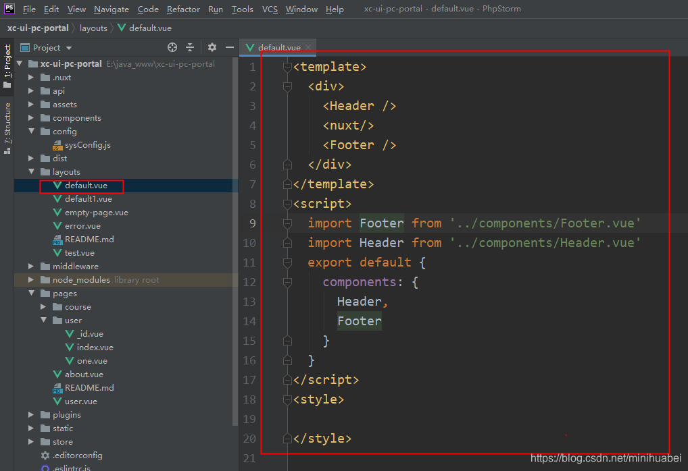Click Project panel vertical scrollbar
This screenshot has height=471, width=688.
coord(235,241)
